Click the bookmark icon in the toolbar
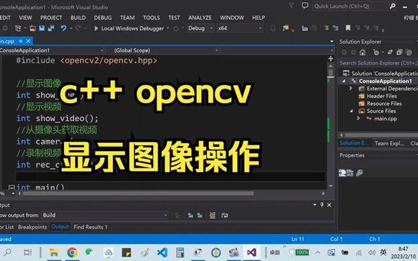 click(348, 27)
